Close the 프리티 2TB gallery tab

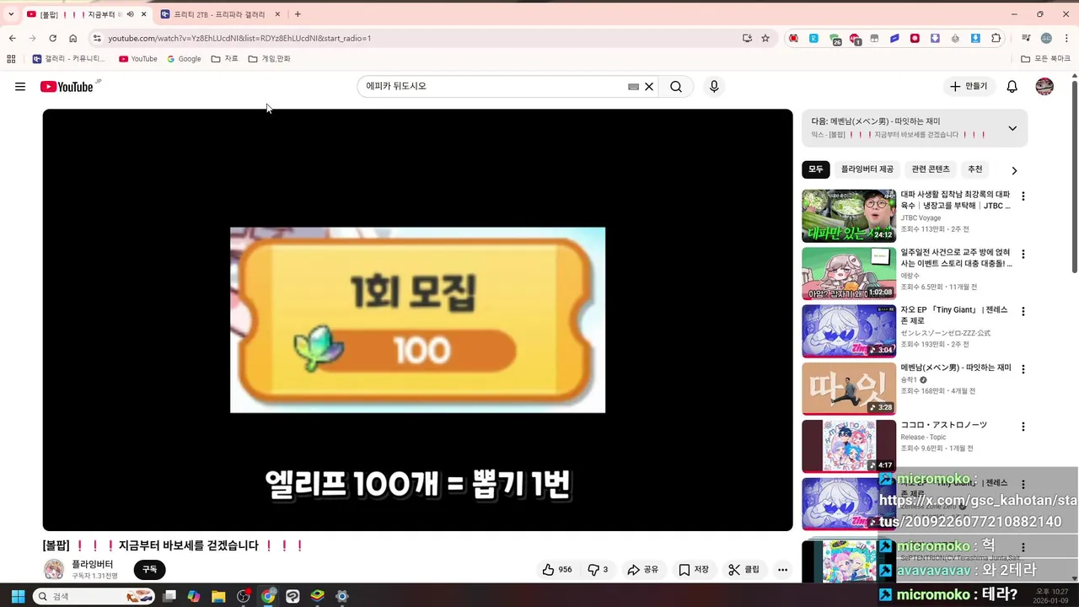277,14
